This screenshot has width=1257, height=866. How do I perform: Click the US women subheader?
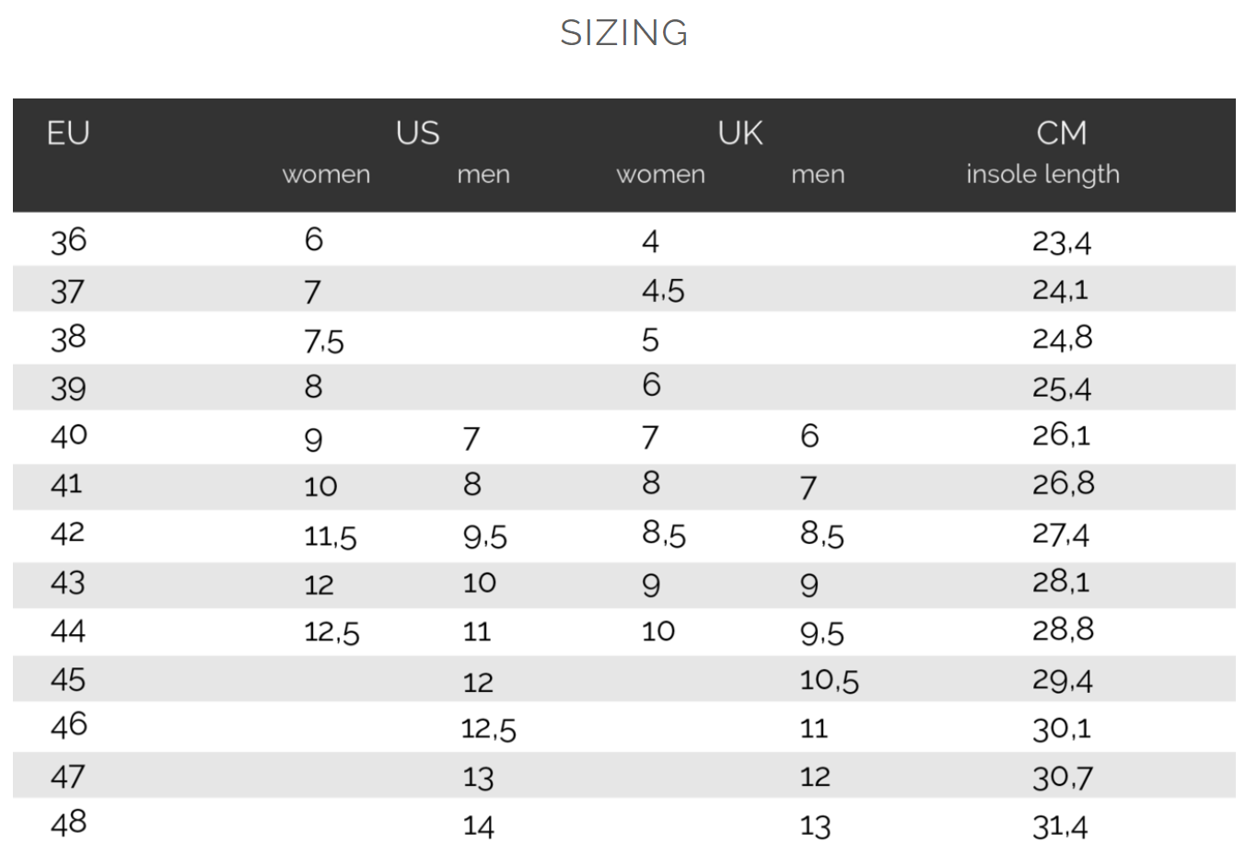pyautogui.click(x=326, y=174)
